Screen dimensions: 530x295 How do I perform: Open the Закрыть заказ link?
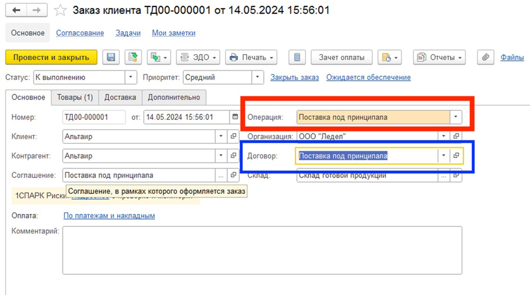coord(294,77)
